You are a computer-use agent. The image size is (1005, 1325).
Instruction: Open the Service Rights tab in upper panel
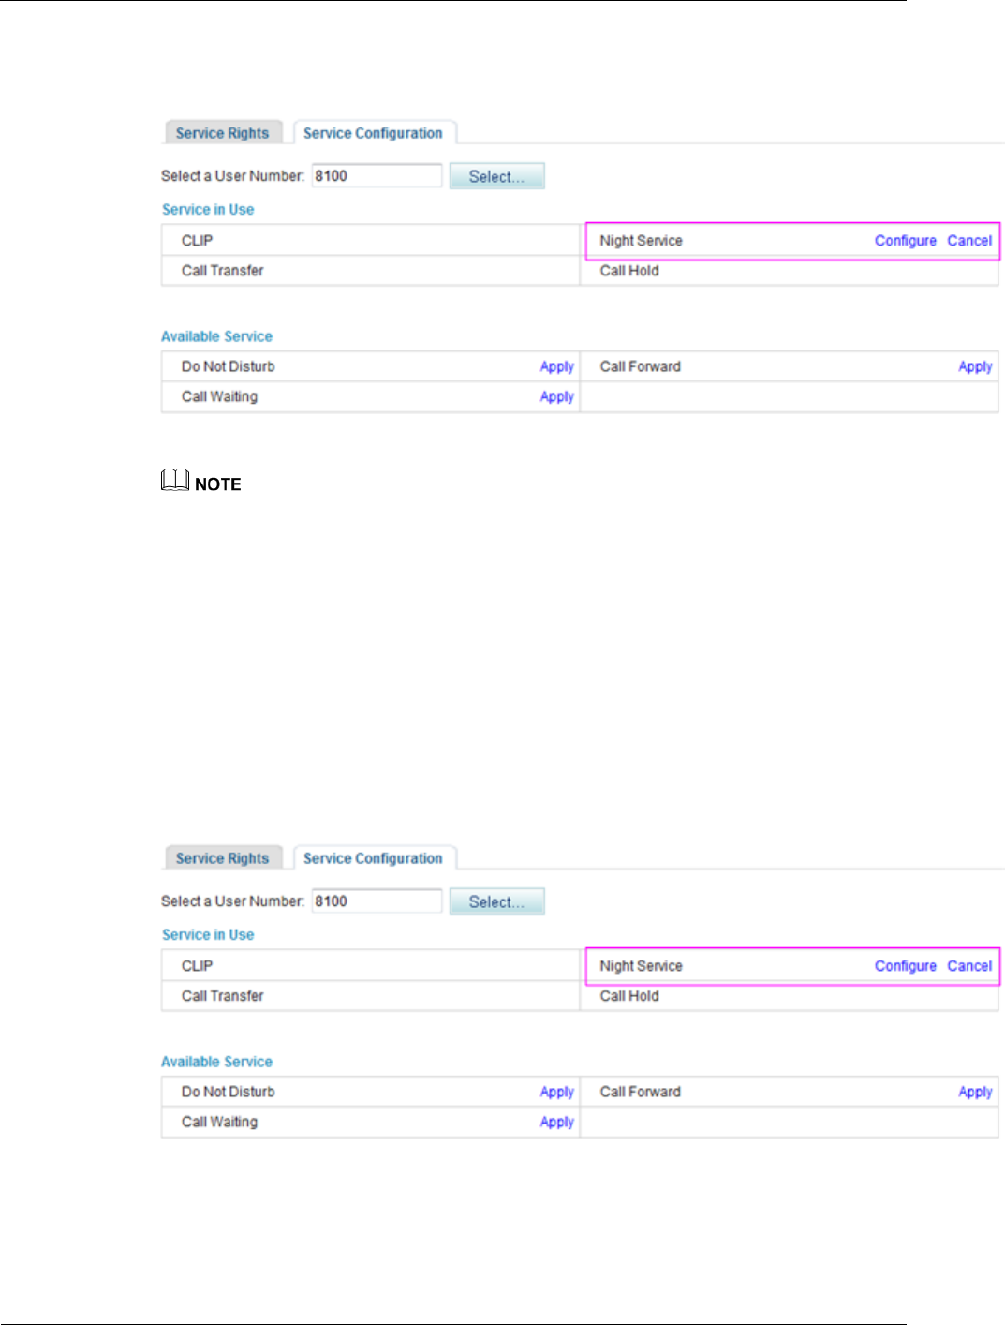[x=223, y=133]
